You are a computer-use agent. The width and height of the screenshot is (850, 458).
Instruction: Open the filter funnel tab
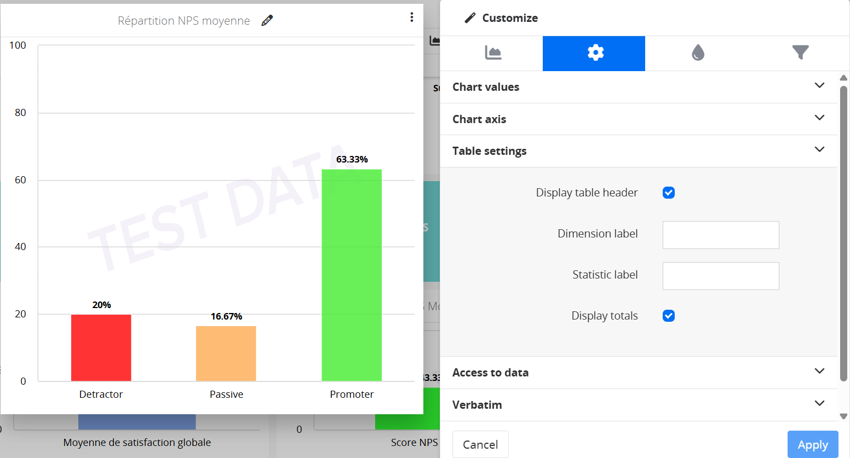point(800,53)
